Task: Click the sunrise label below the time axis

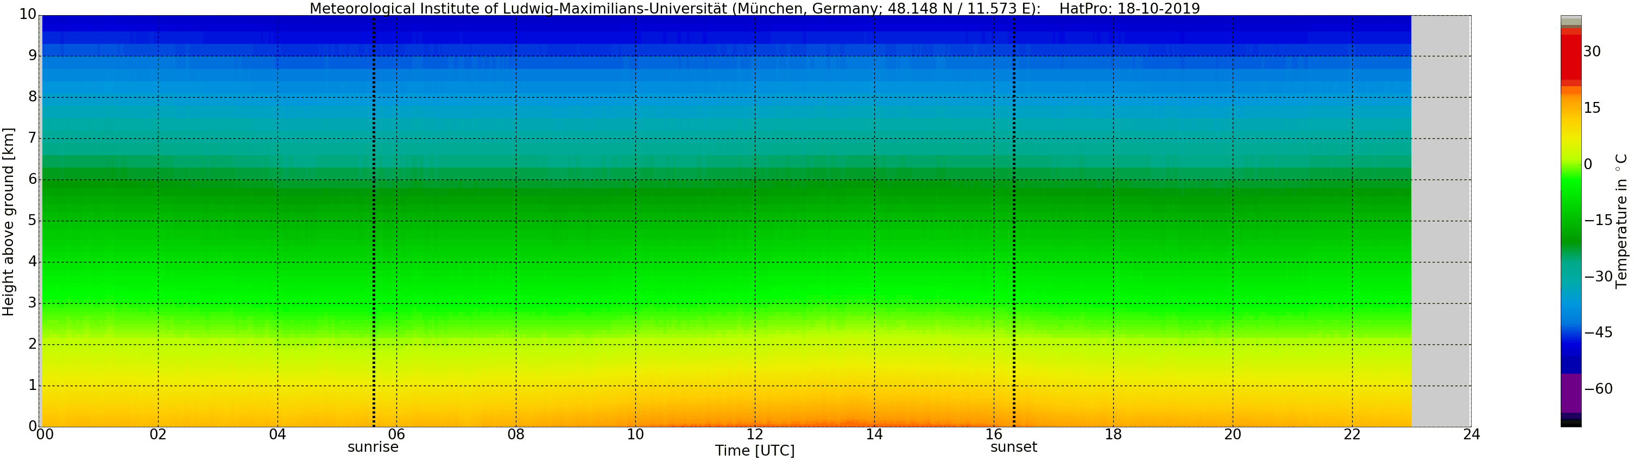Action: [373, 447]
